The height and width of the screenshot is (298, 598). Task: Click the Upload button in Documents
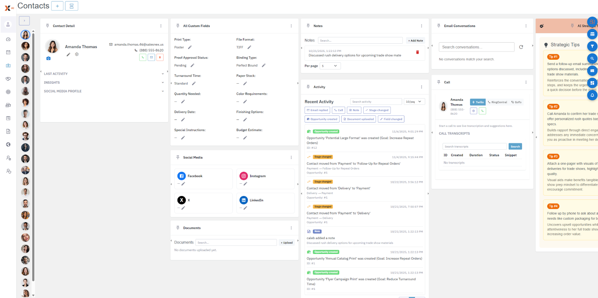point(287,243)
